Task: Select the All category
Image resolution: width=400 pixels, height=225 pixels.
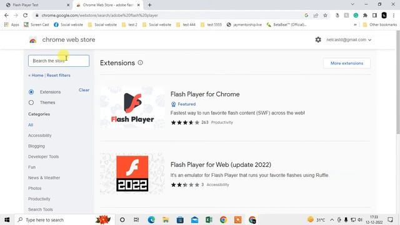Action: click(x=31, y=125)
